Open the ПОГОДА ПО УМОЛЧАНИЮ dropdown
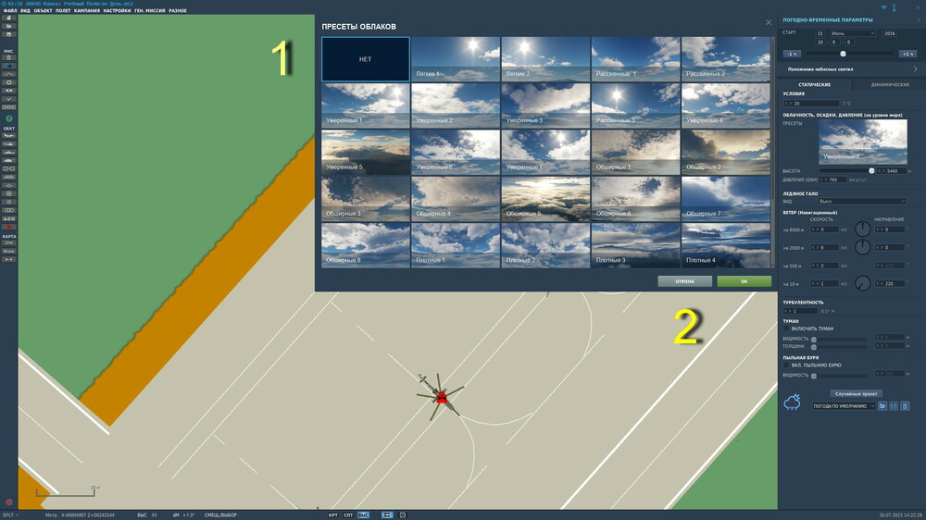 (x=844, y=406)
